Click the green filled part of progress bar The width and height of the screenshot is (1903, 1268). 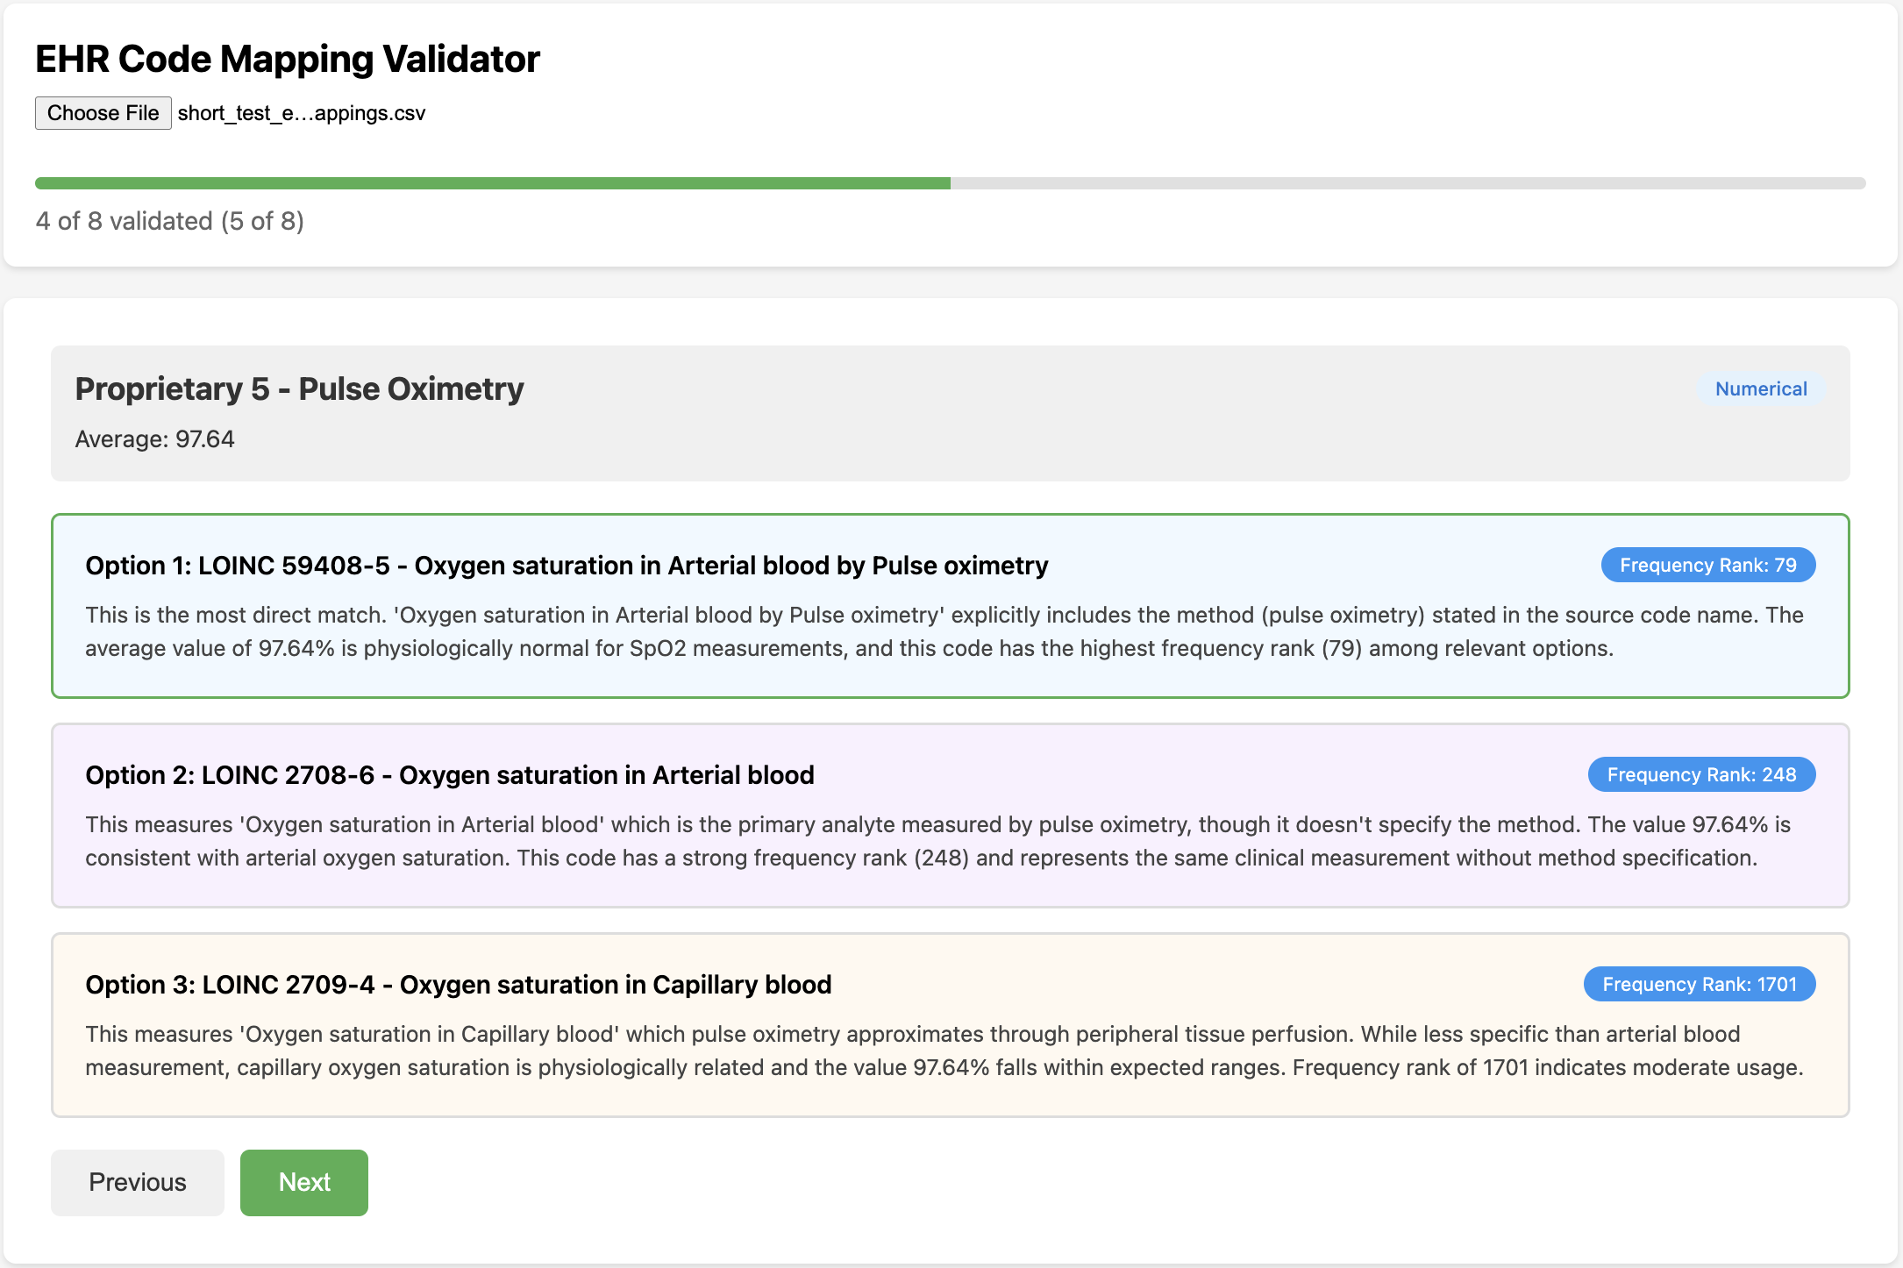[492, 183]
